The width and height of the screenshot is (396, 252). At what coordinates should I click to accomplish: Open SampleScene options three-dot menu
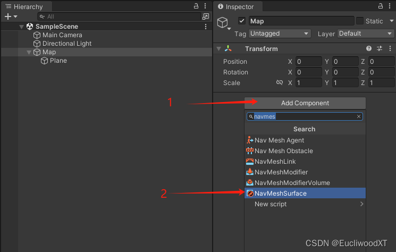tap(206, 27)
